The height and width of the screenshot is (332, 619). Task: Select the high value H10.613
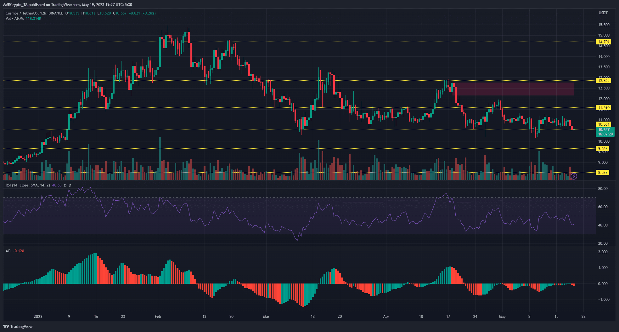point(88,13)
